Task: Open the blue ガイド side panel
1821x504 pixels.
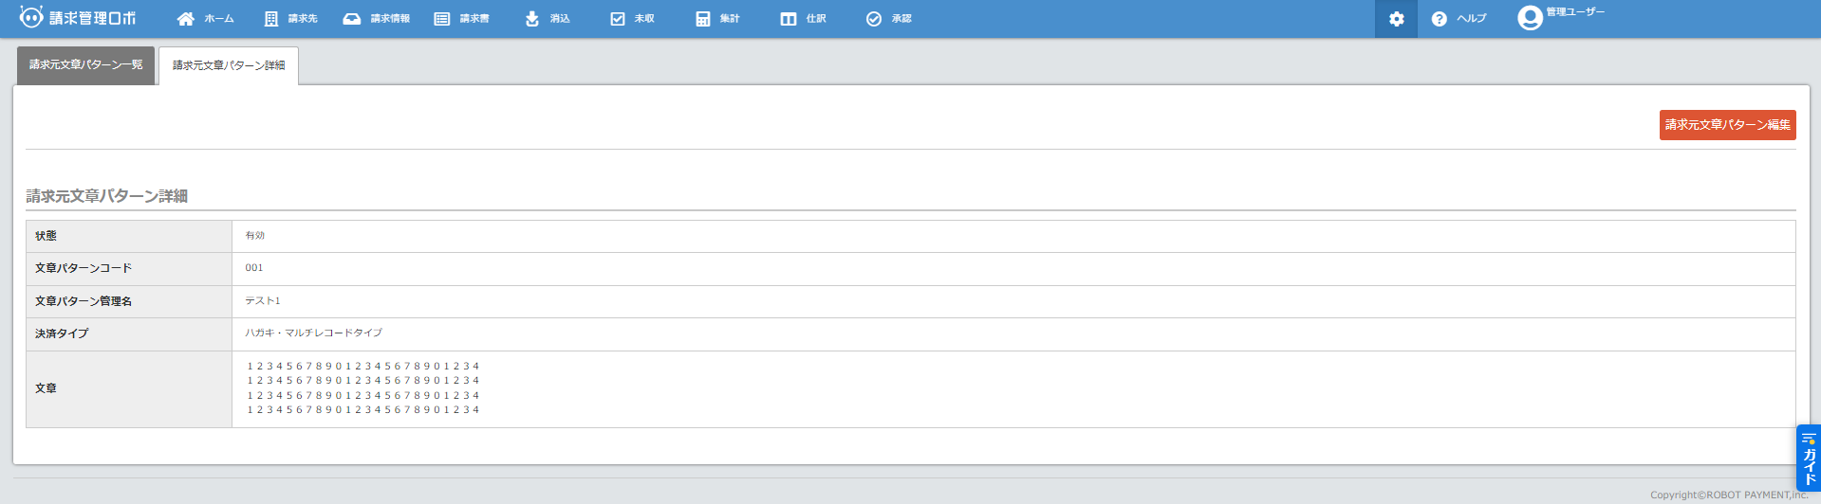Action: pyautogui.click(x=1809, y=459)
